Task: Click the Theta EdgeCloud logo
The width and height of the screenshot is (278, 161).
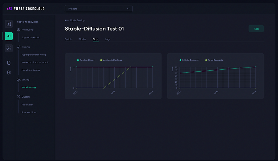Action: [x=26, y=9]
